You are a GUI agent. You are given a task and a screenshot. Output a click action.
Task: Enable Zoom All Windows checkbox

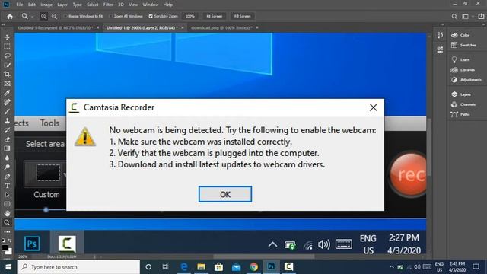point(111,16)
